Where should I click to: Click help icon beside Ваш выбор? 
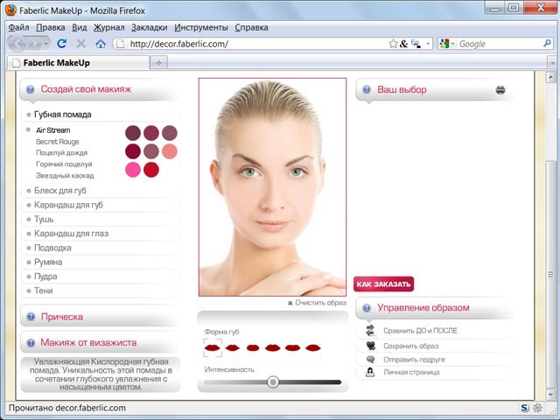point(367,89)
